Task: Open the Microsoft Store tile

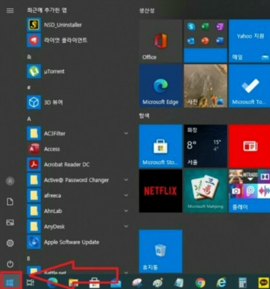Action: point(160,146)
